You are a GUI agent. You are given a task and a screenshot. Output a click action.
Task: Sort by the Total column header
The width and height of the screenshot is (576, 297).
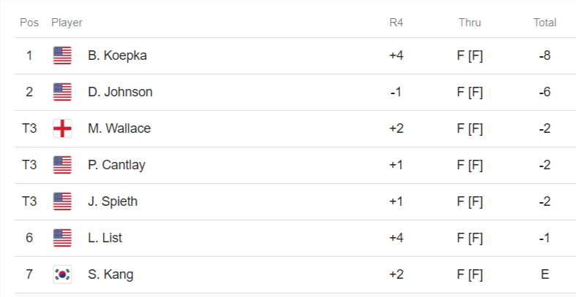coord(545,23)
